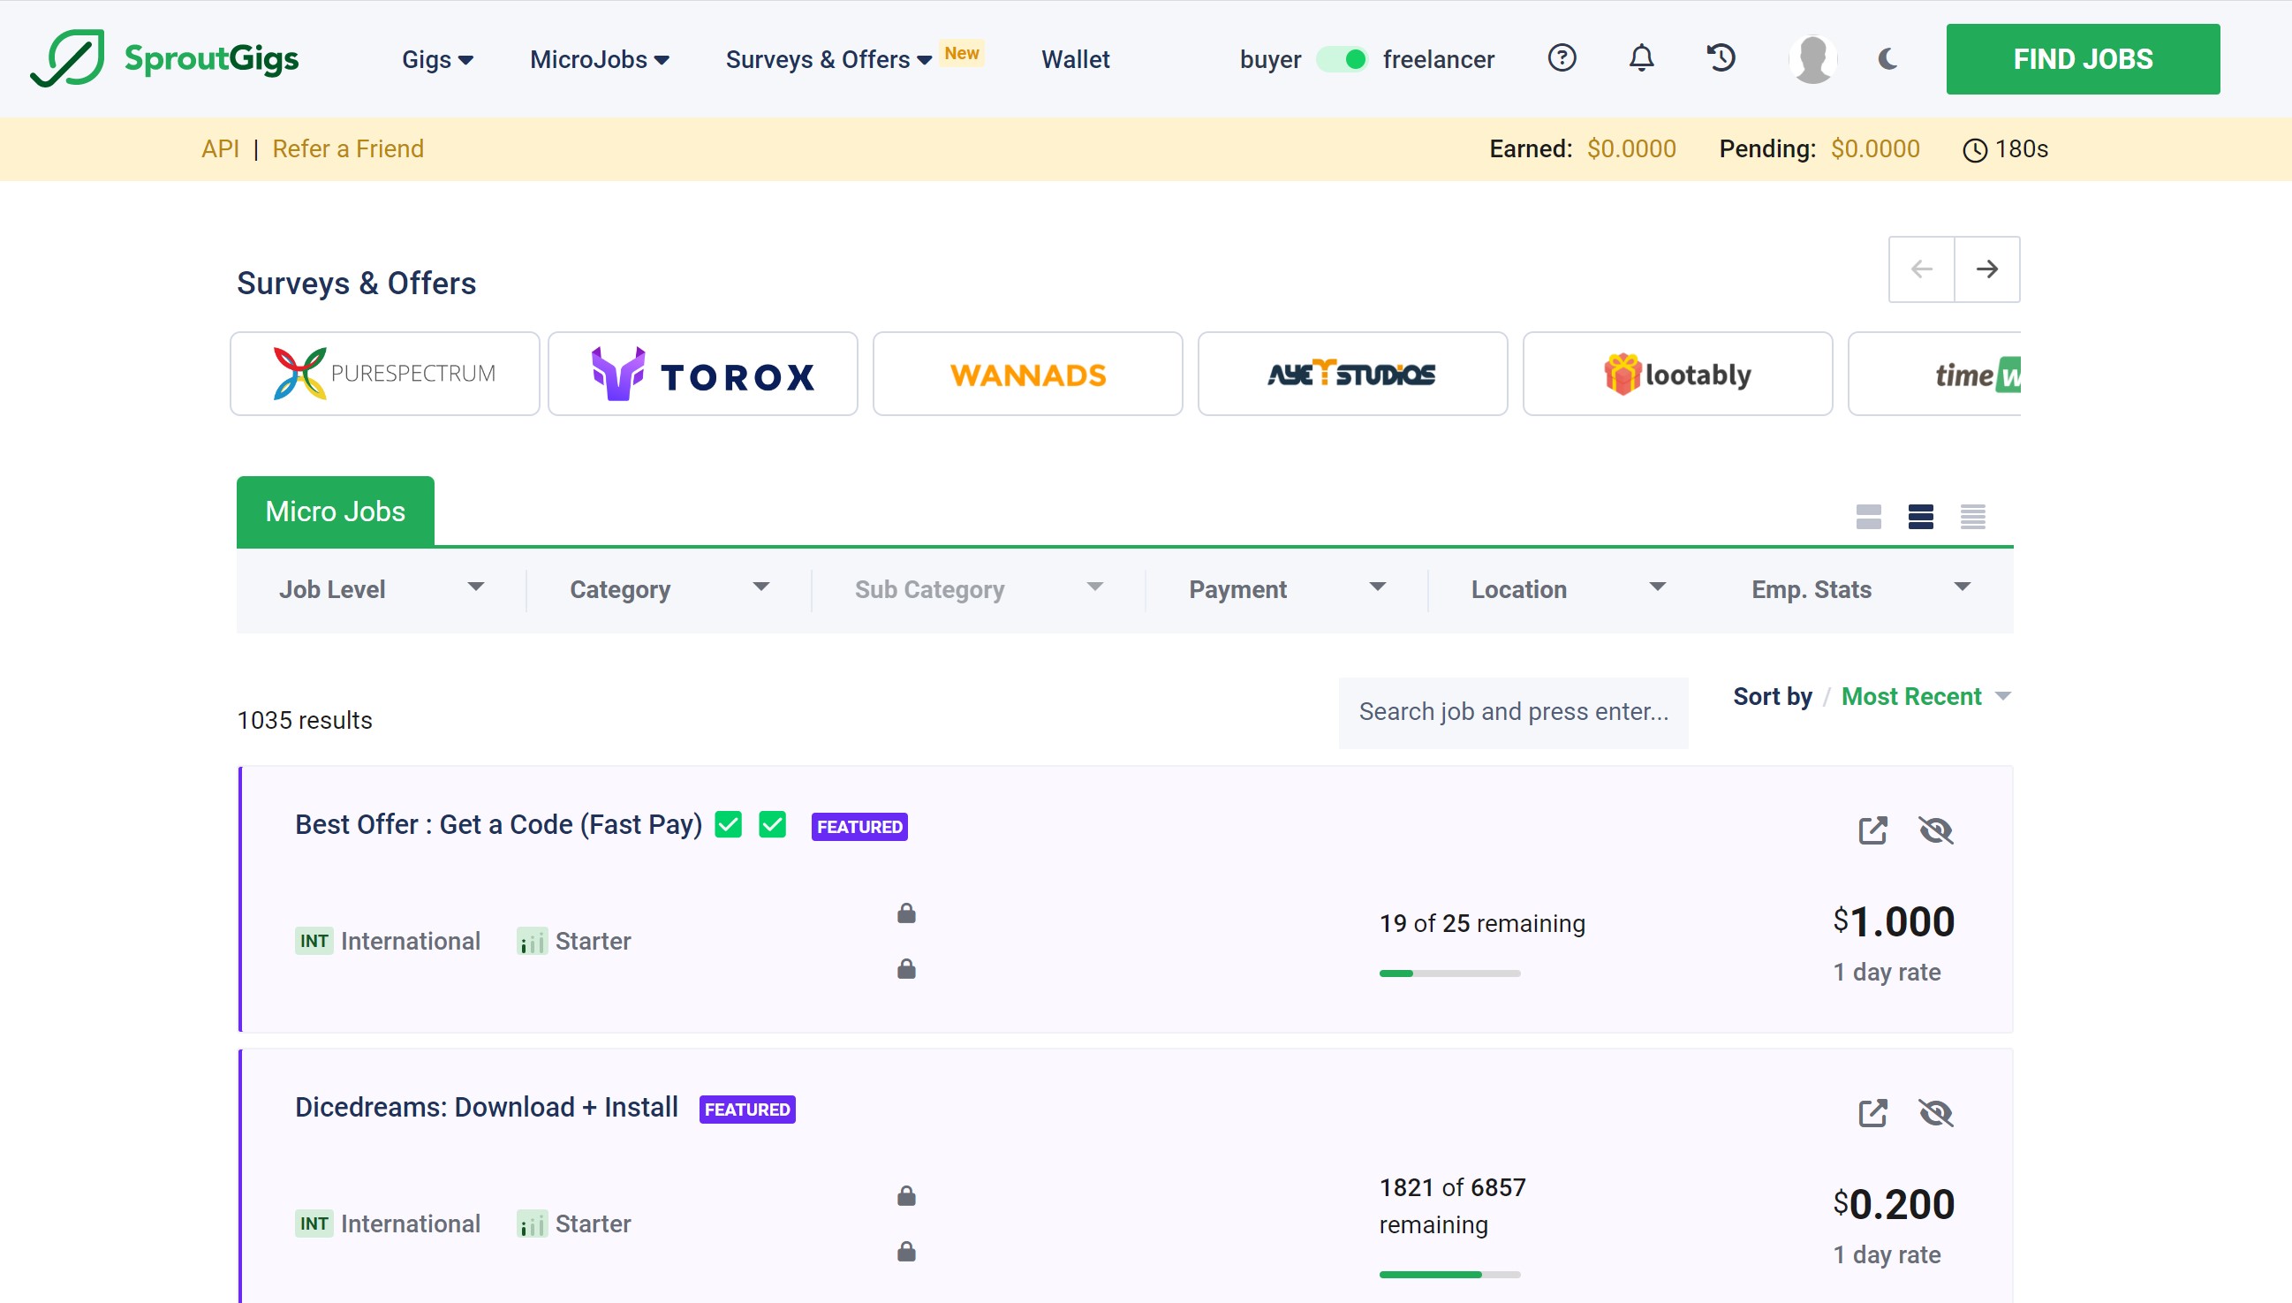Hide the Best Offer job listing
Image resolution: width=2292 pixels, height=1303 pixels.
pyautogui.click(x=1935, y=830)
